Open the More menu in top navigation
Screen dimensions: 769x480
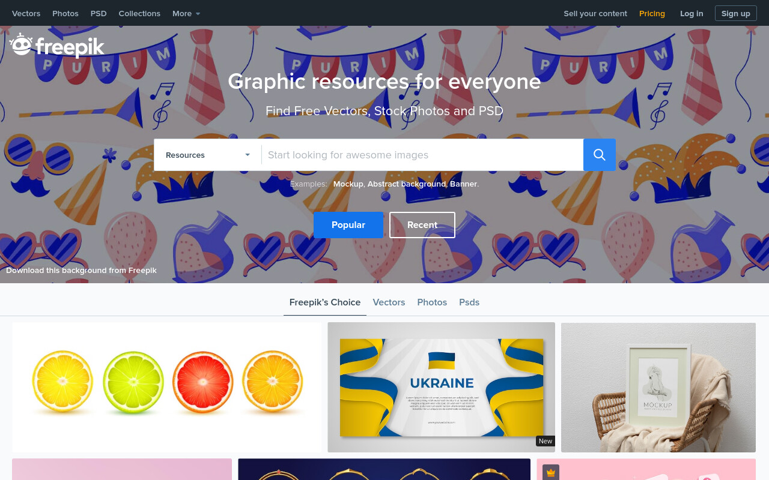coord(186,13)
